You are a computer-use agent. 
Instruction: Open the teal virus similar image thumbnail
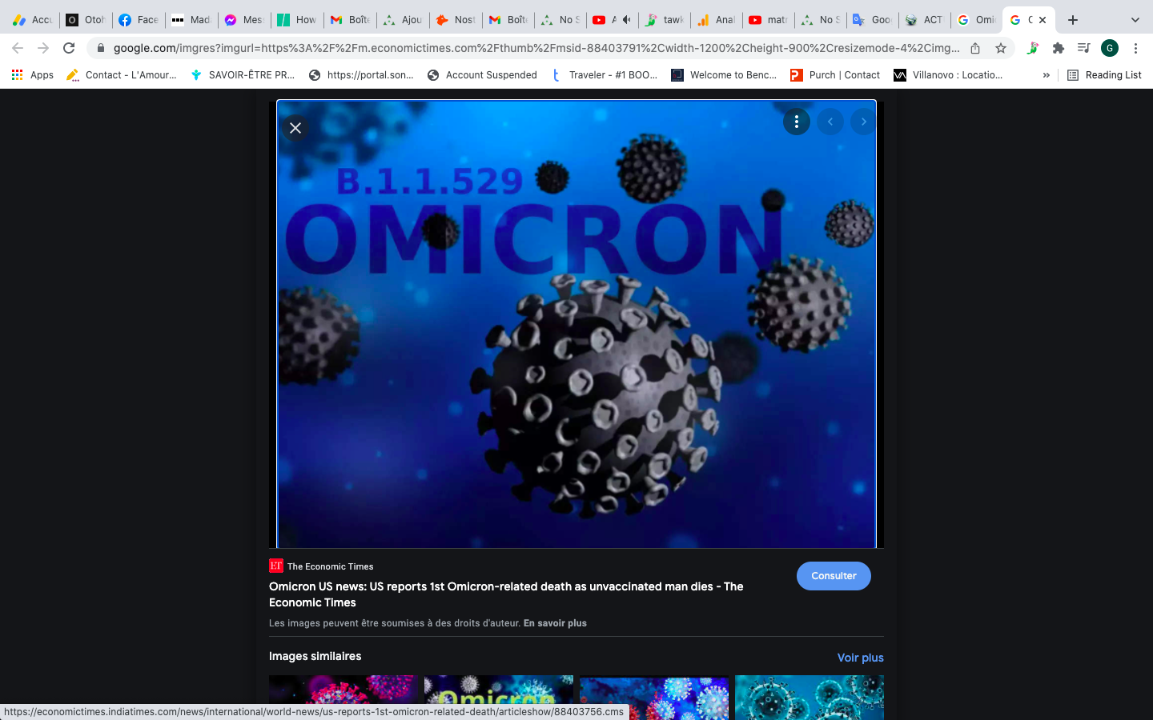[x=810, y=697]
